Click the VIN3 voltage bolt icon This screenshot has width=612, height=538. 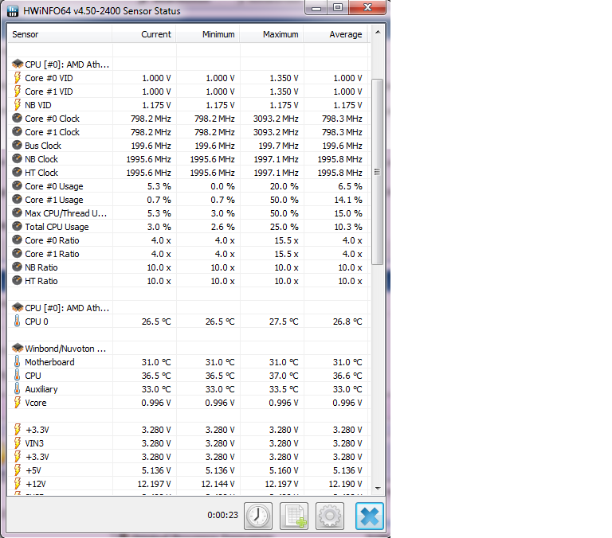18,442
